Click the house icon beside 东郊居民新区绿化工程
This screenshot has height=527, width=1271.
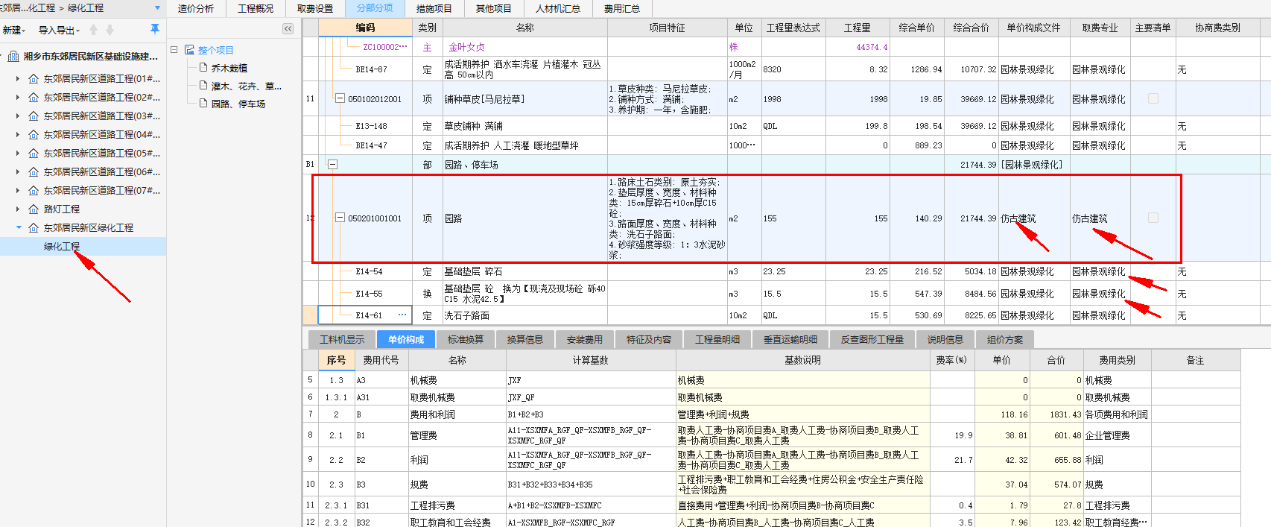pos(34,228)
